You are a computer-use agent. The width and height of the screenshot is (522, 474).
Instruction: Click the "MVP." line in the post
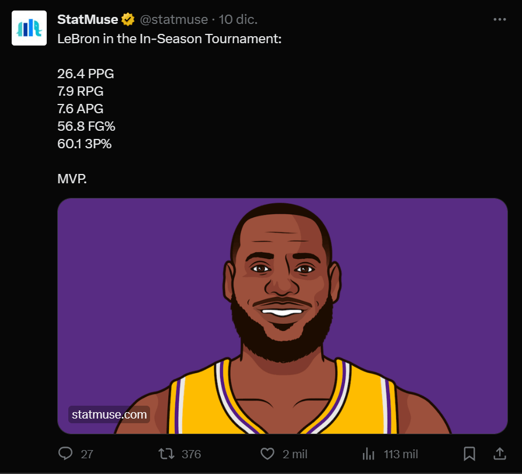[x=72, y=179]
